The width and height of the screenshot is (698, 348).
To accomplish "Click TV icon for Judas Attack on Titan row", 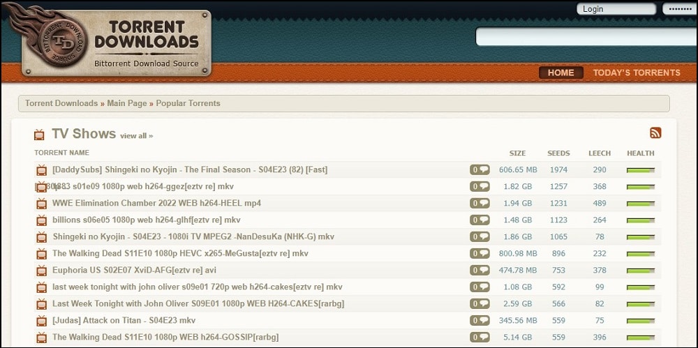I will [x=41, y=320].
